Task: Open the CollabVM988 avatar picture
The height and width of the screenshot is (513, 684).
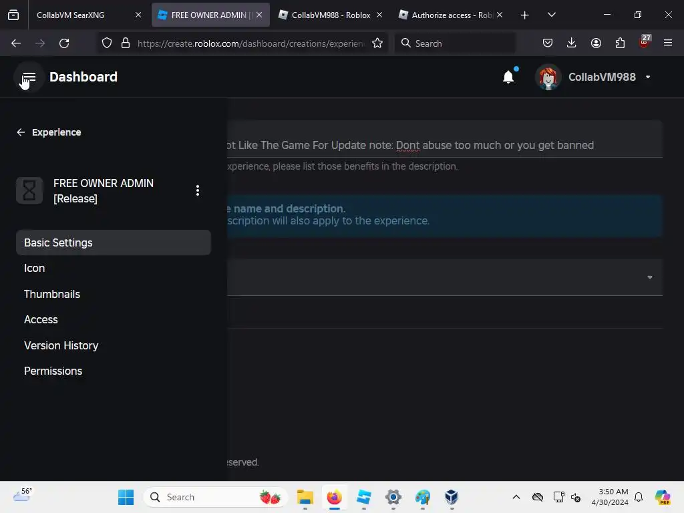Action: click(x=548, y=77)
